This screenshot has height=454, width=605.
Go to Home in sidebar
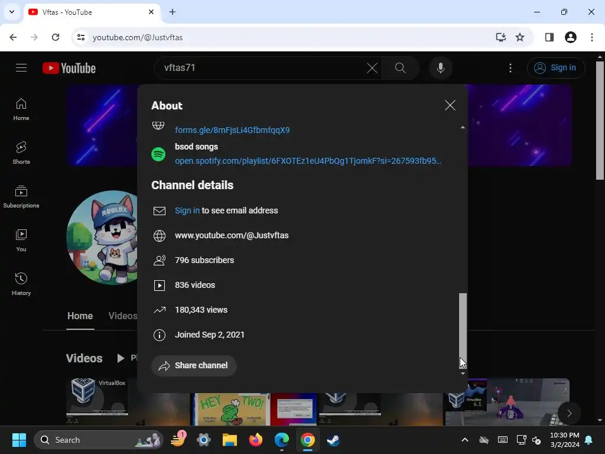(x=21, y=109)
